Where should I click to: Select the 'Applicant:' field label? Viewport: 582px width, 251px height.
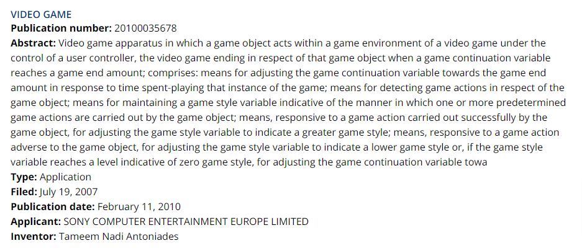[x=35, y=221]
